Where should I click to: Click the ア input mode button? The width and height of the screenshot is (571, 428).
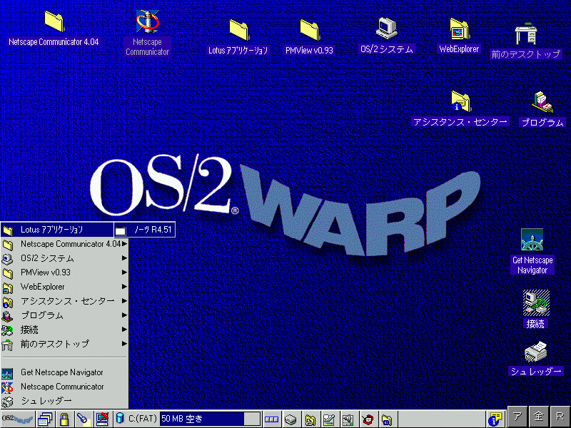point(517,417)
